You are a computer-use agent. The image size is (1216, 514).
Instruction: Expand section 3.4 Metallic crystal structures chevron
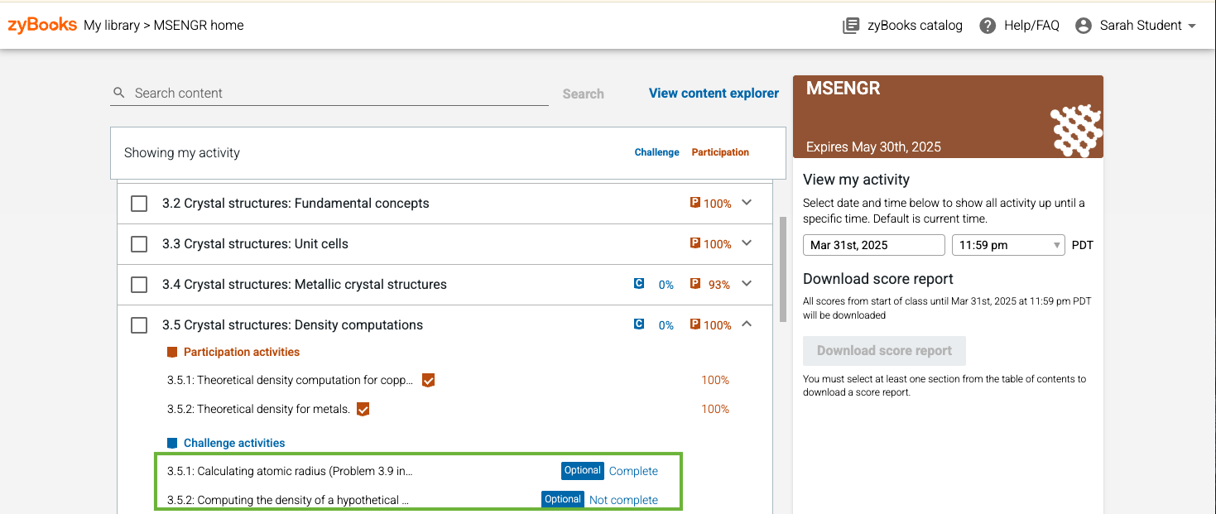[747, 283]
